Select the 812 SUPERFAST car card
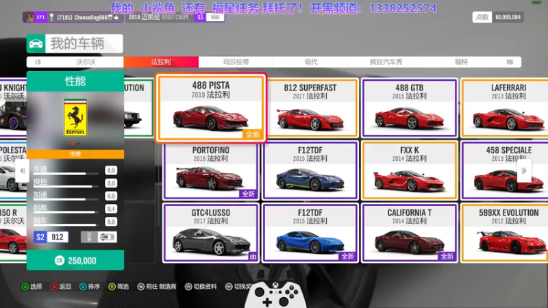 (x=310, y=108)
